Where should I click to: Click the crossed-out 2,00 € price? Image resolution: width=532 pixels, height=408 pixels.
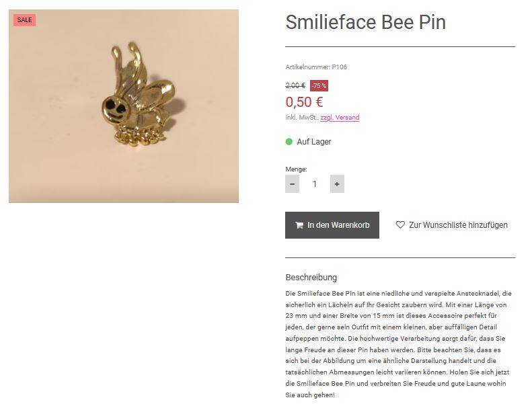pyautogui.click(x=295, y=85)
